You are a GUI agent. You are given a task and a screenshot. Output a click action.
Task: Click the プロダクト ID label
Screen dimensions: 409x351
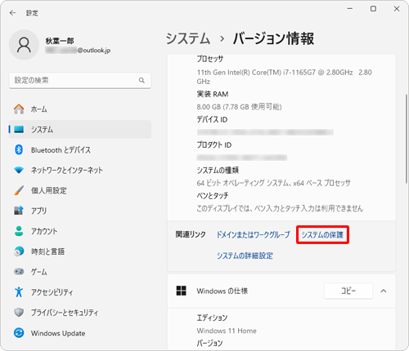coord(214,144)
